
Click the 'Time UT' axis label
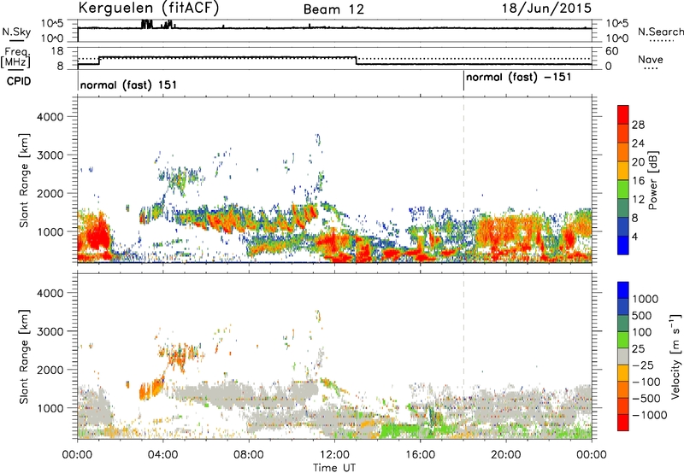334,468
